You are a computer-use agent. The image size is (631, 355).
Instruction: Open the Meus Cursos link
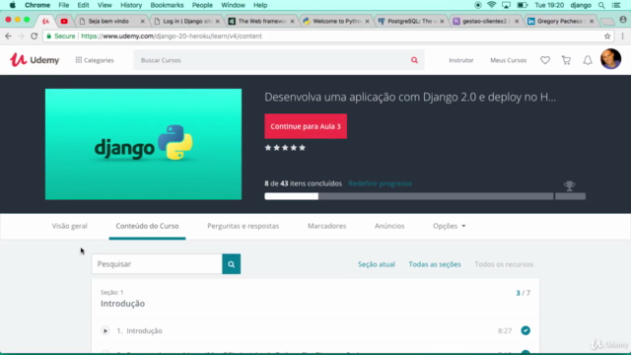(509, 60)
